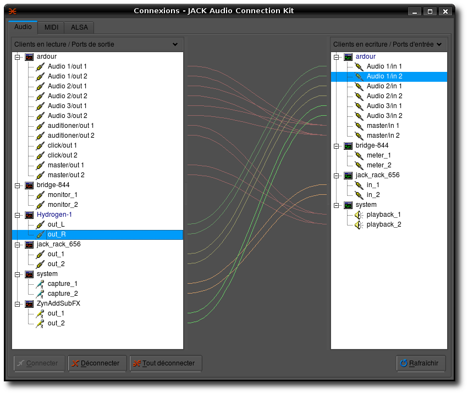Click the plug icon beside Hydrogen out_L

point(40,224)
